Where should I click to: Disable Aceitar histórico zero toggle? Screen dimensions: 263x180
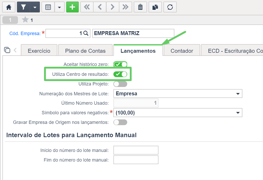[x=120, y=64]
